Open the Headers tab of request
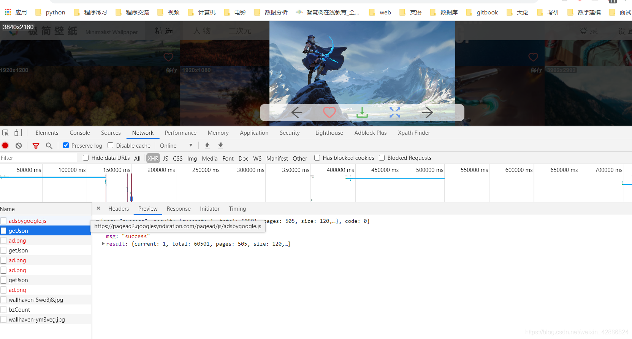Image resolution: width=632 pixels, height=339 pixels. pos(119,209)
